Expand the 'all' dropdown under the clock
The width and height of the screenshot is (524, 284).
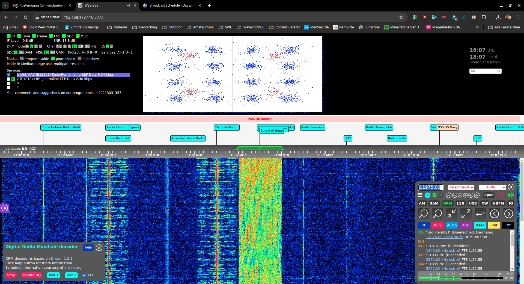click(x=485, y=71)
